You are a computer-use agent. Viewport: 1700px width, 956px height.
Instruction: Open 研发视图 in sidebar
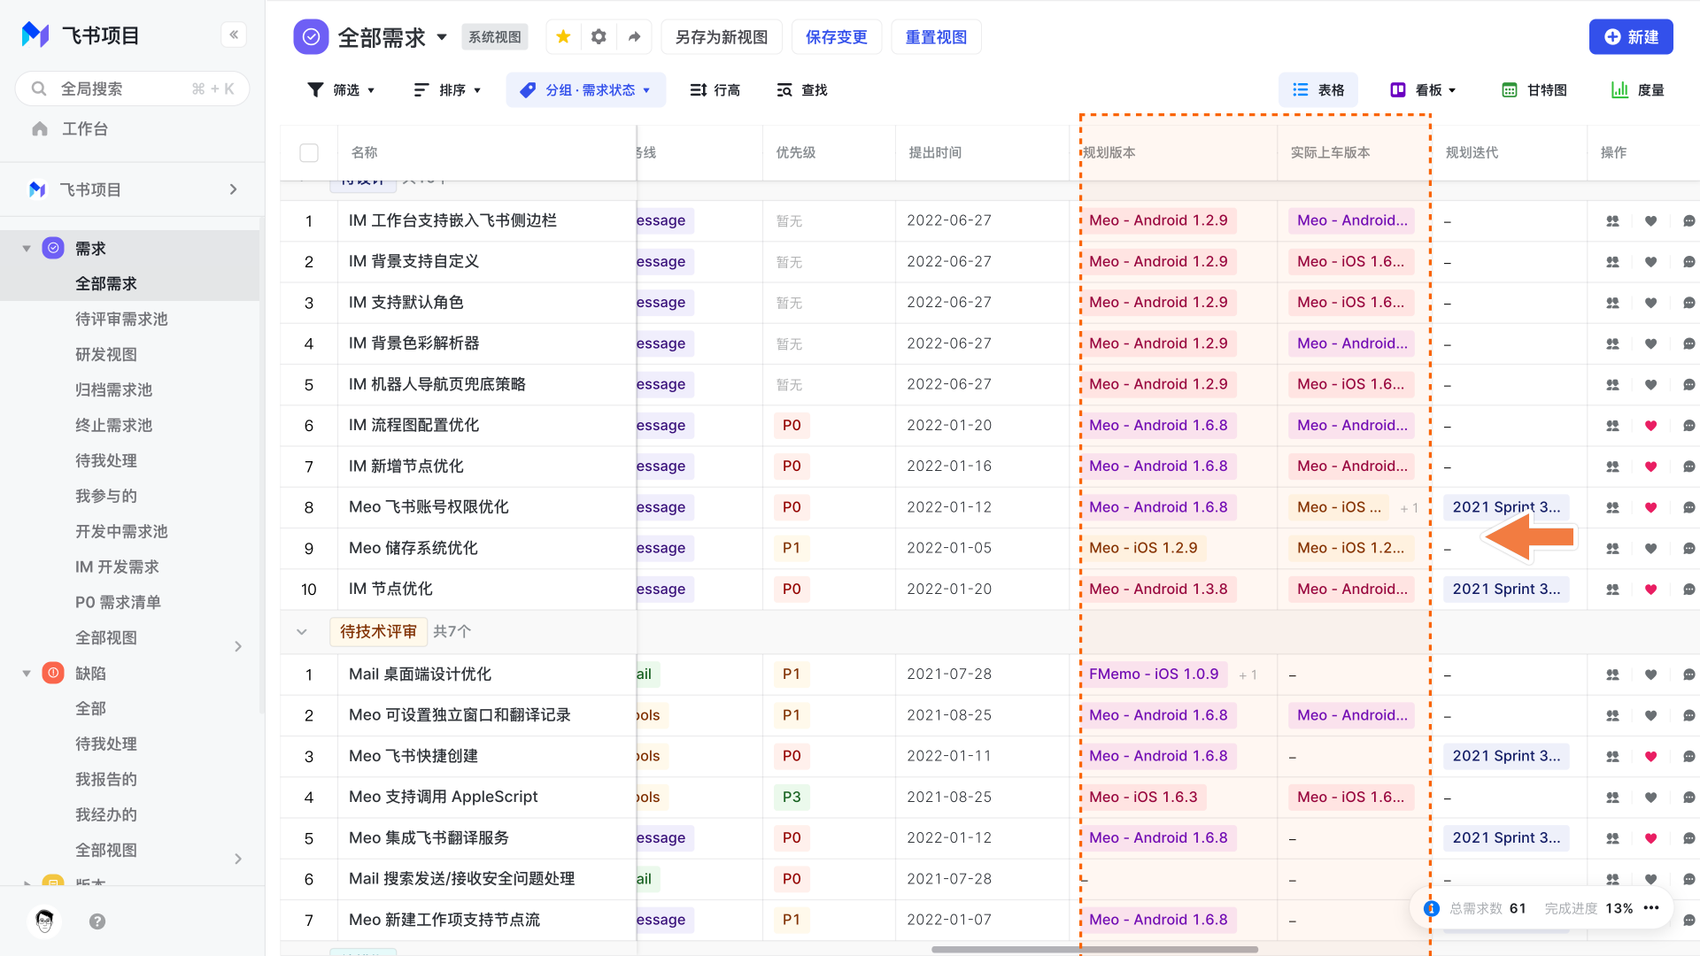[106, 354]
